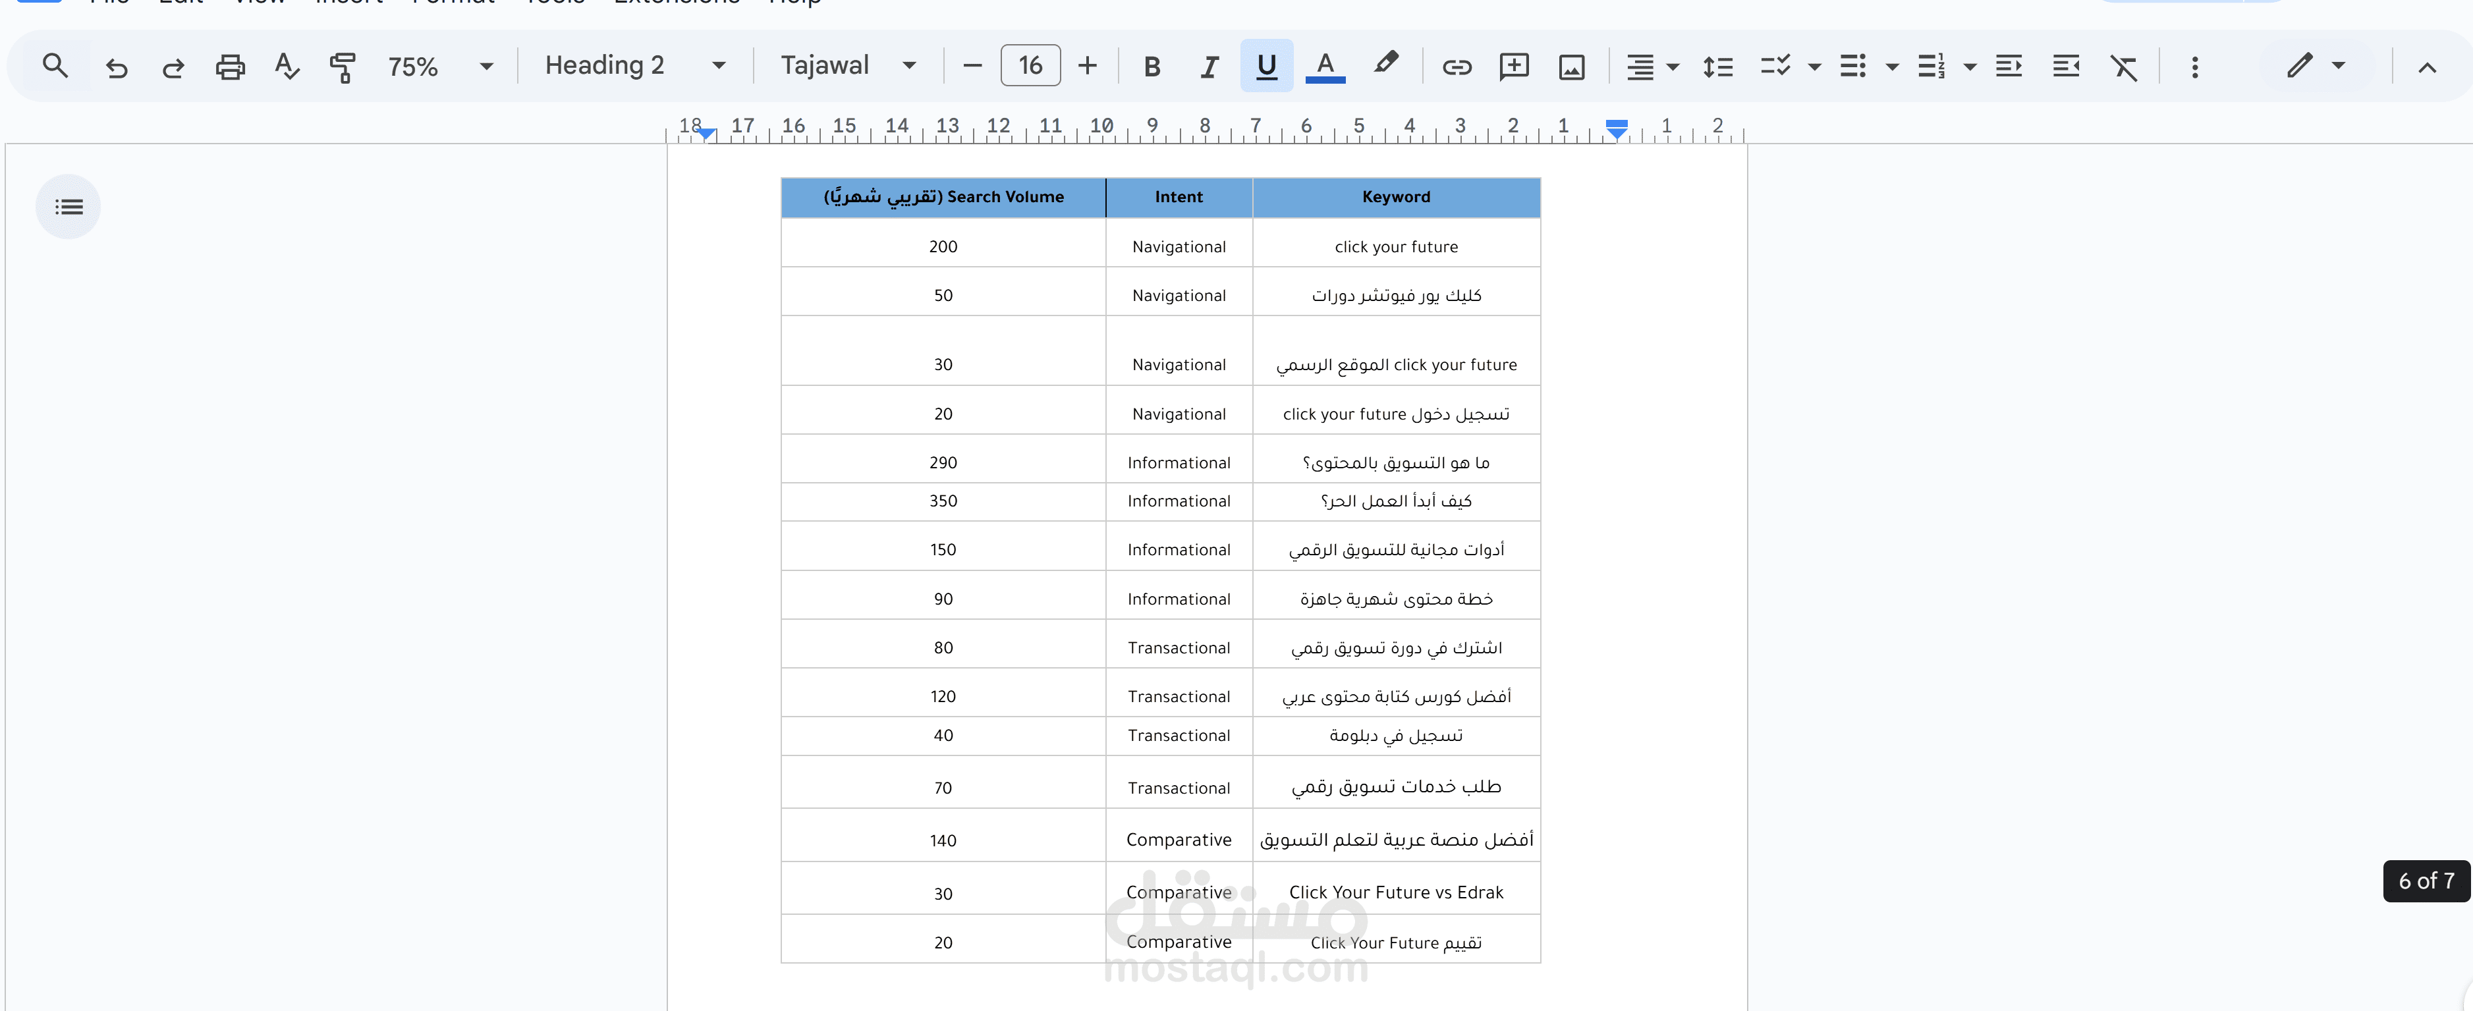Click the font size field showing 16
The width and height of the screenshot is (2473, 1011).
tap(1030, 67)
